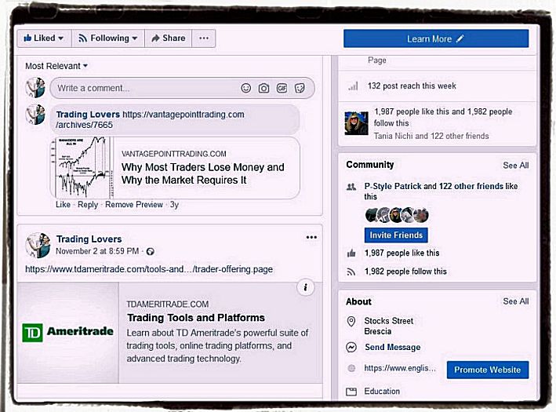Image resolution: width=556 pixels, height=412 pixels.
Task: Attach a photo with the camera icon
Action: [263, 88]
